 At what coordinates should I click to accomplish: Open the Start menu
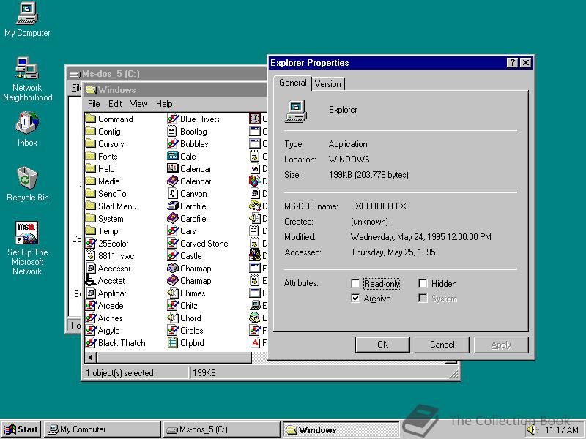click(x=21, y=429)
